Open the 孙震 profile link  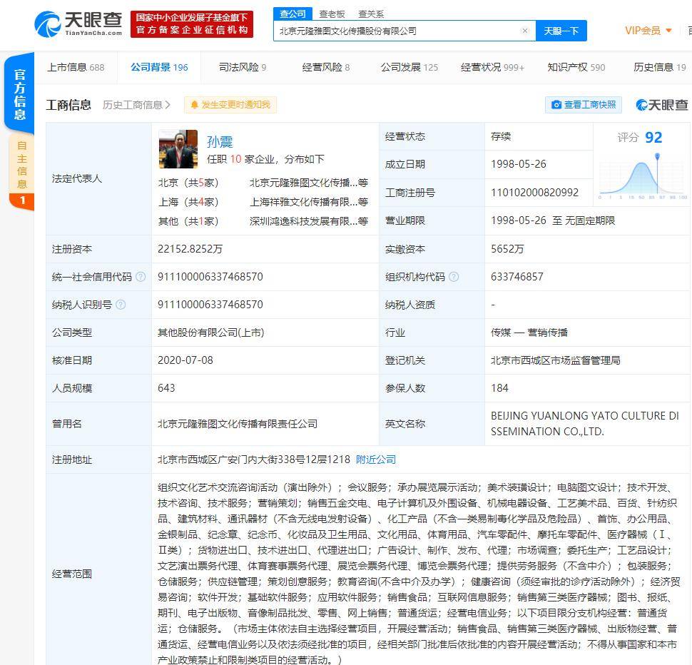coord(219,142)
